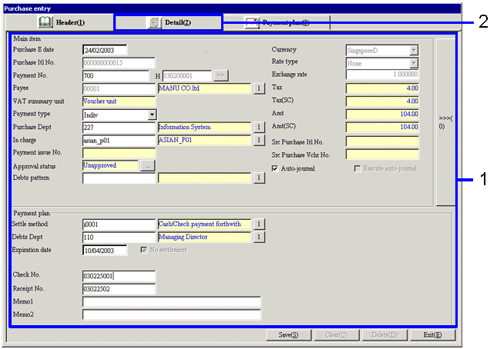Open the Debts pattern lookup button
The image size is (497, 349).
pos(259,178)
